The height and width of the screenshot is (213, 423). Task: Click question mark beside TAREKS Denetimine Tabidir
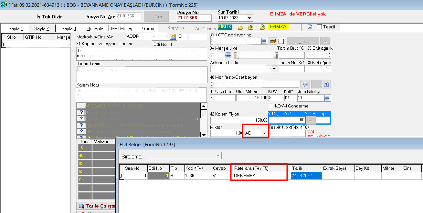(81, 125)
